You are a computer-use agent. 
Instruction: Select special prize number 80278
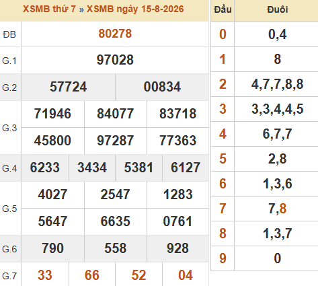click(x=115, y=34)
